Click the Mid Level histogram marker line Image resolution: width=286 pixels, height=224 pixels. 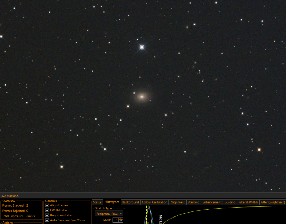coord(159,215)
